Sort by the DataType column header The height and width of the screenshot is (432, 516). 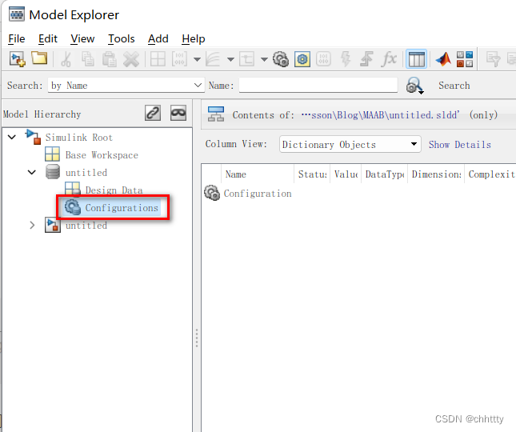point(384,174)
